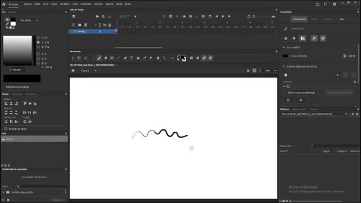Select the S saturation radio button
The image size is (361, 203).
(38, 42)
